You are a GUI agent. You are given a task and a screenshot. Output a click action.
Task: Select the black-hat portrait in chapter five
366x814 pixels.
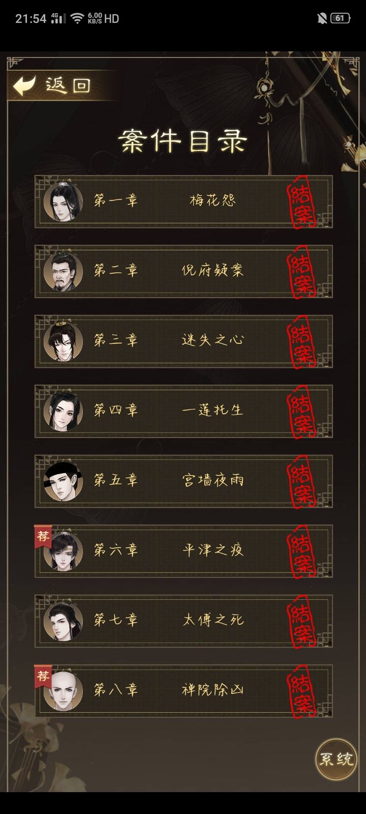click(x=63, y=481)
